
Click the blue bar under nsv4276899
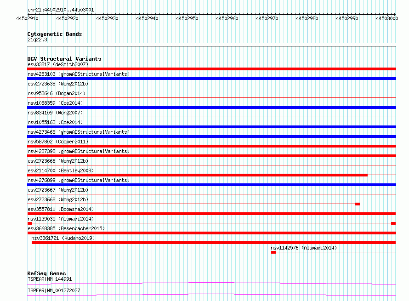[x=211, y=185]
